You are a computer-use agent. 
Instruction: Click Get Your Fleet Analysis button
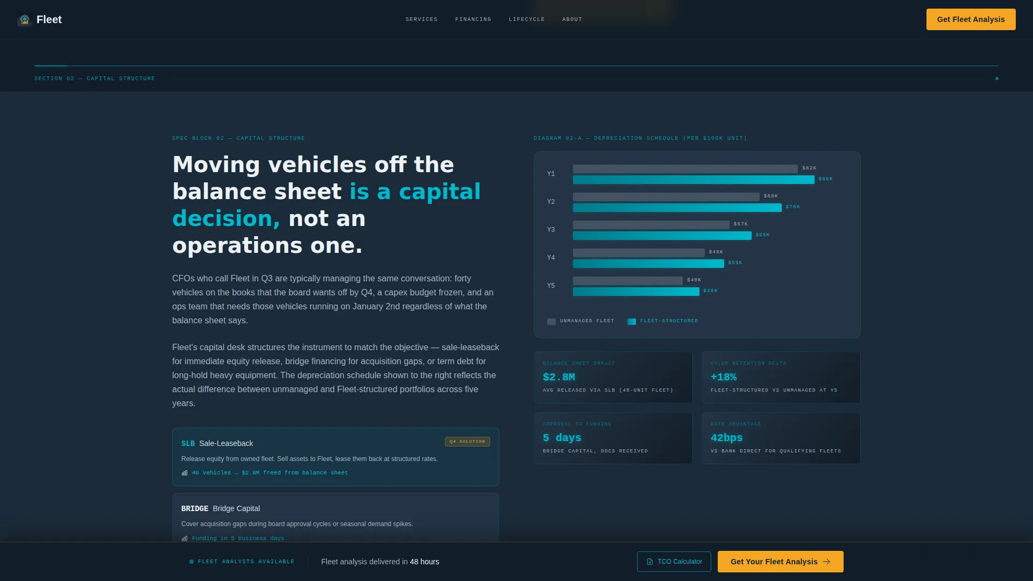point(780,562)
